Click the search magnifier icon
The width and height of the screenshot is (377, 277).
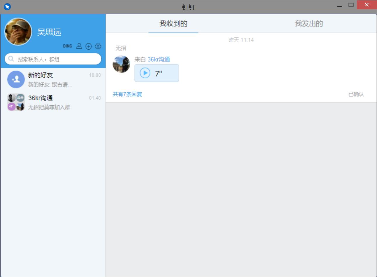(x=11, y=59)
